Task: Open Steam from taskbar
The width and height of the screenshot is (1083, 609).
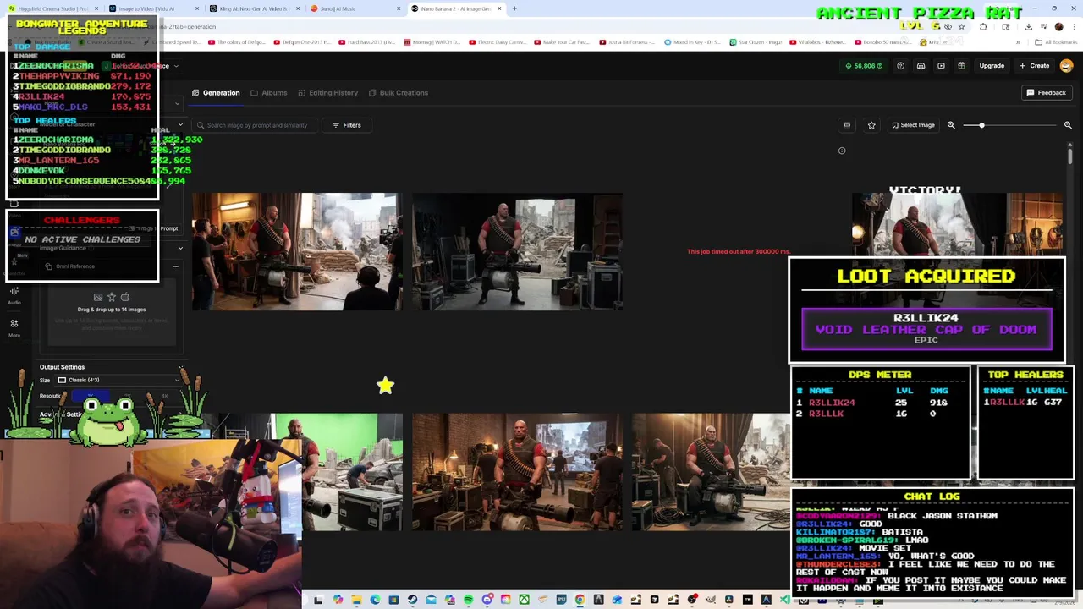Action: point(412,601)
